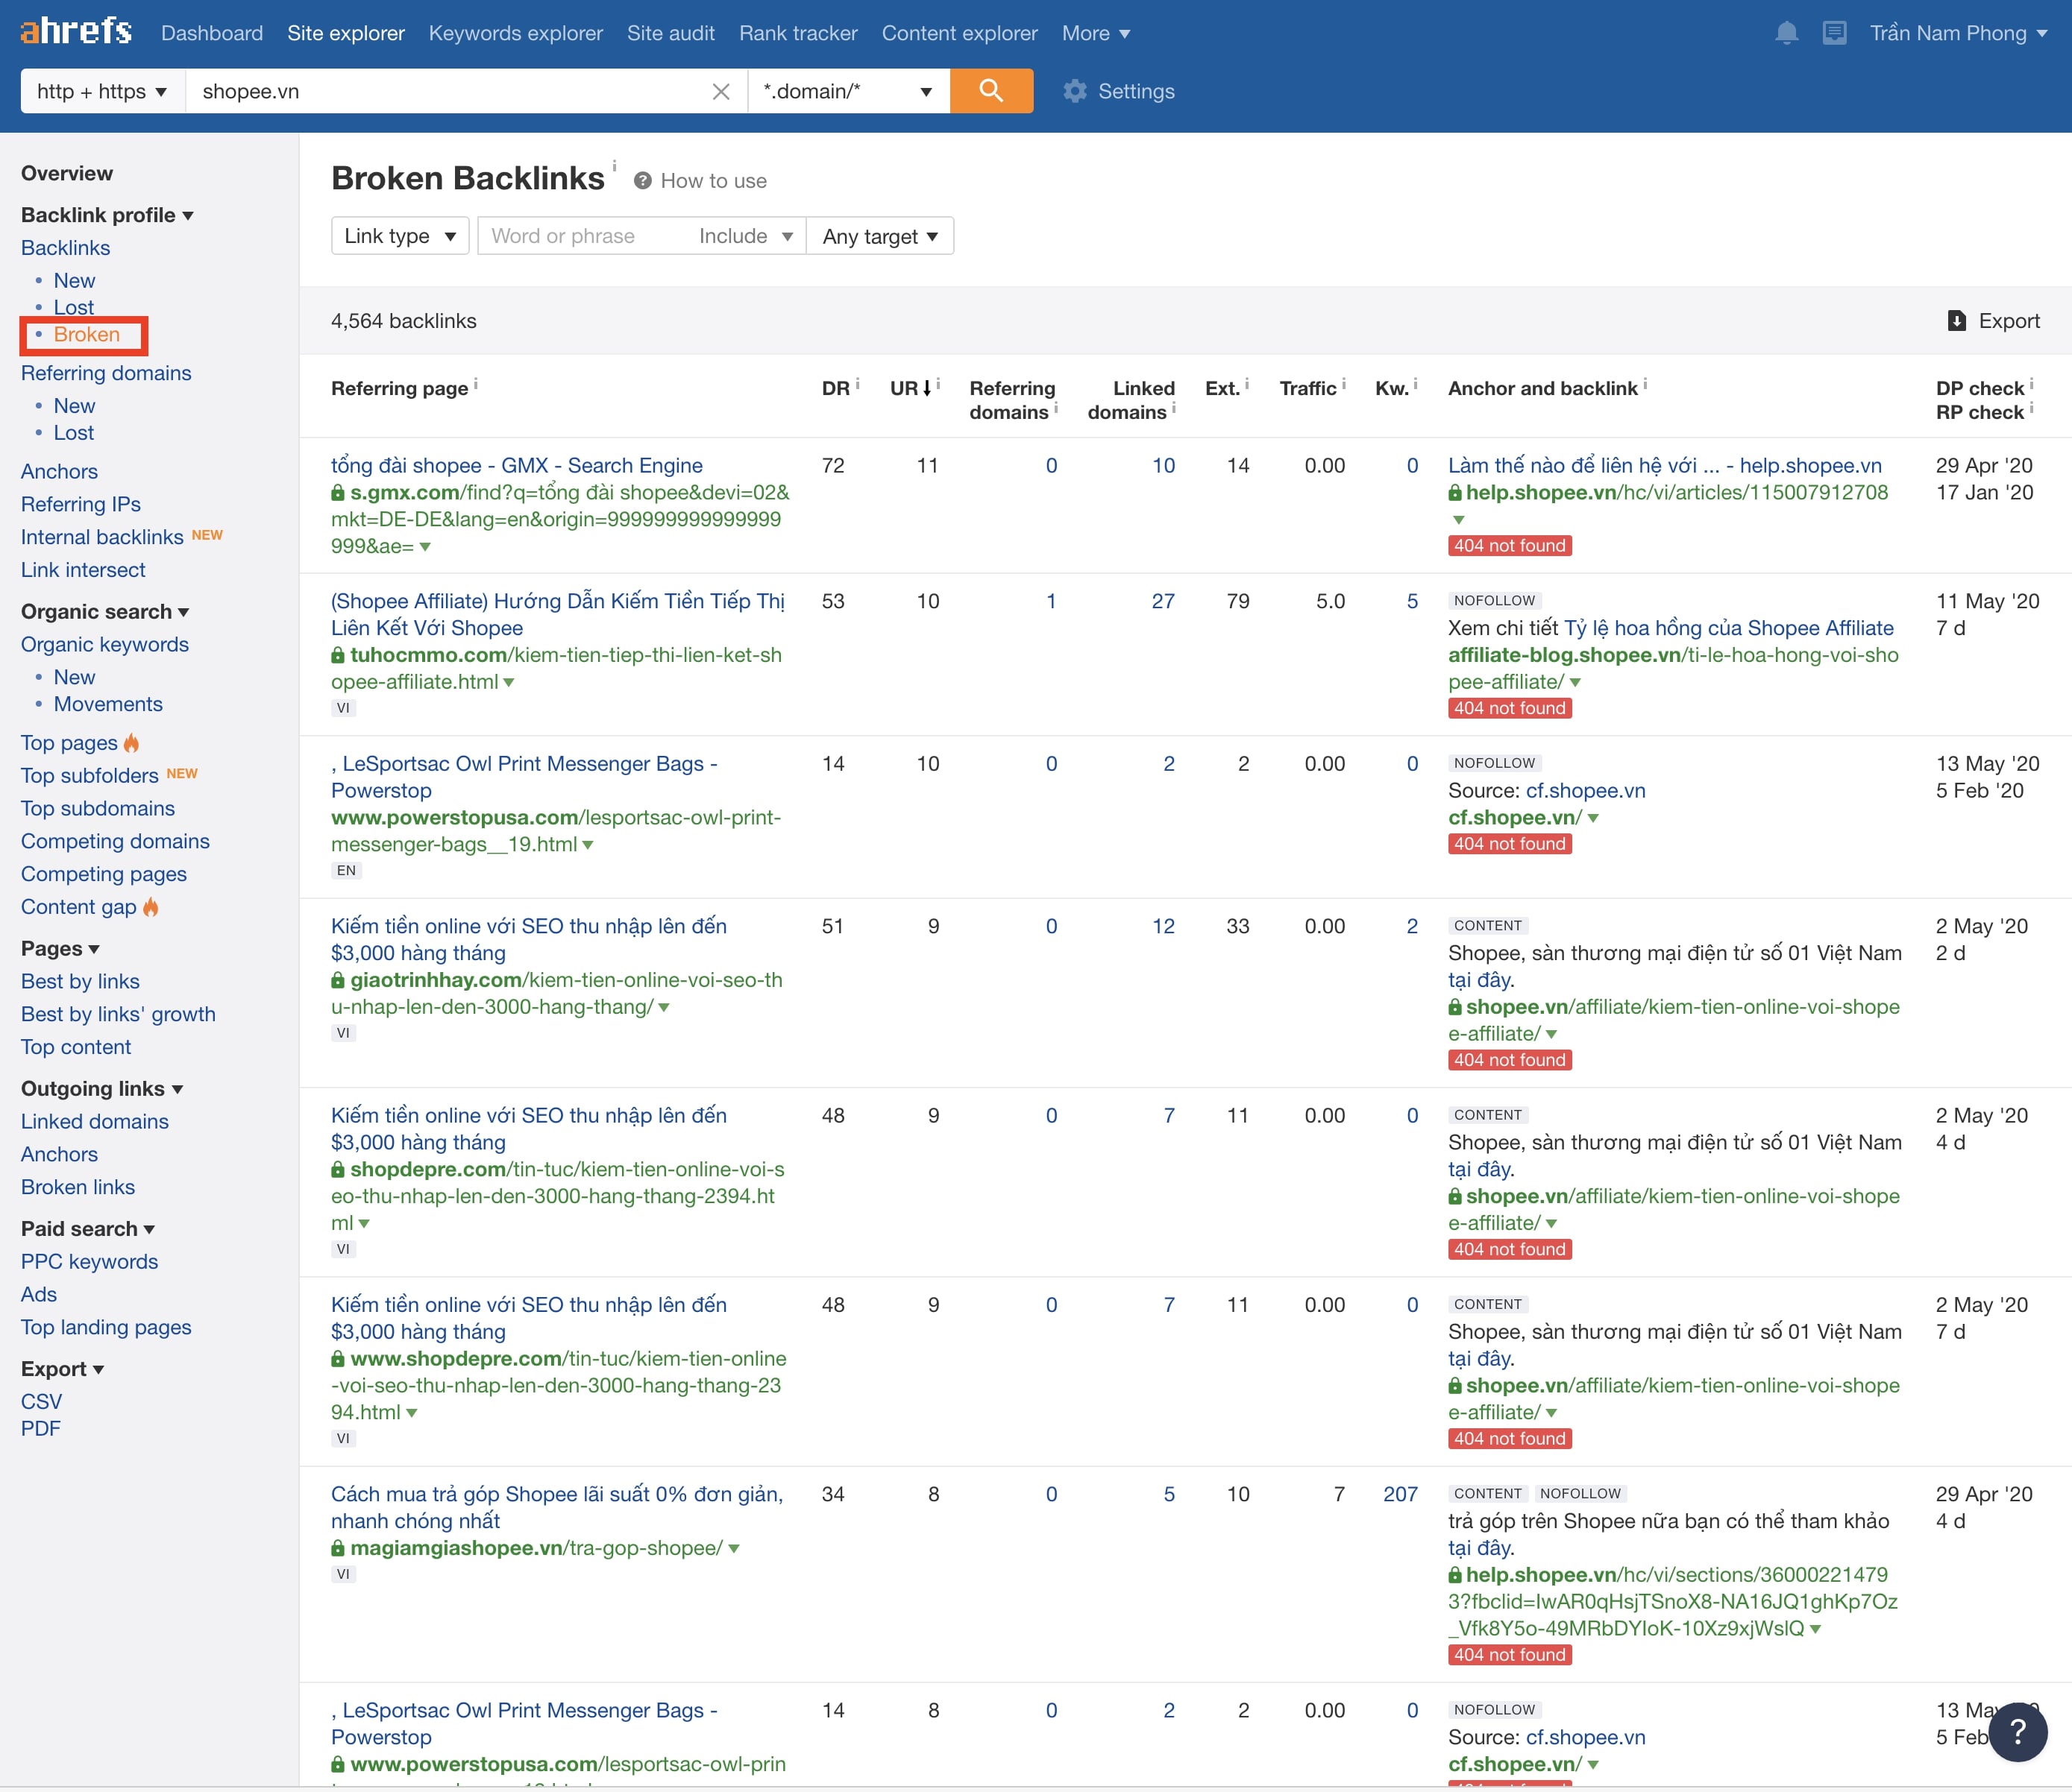Open the round help chat button
The width and height of the screenshot is (2072, 1792).
point(2017,1731)
